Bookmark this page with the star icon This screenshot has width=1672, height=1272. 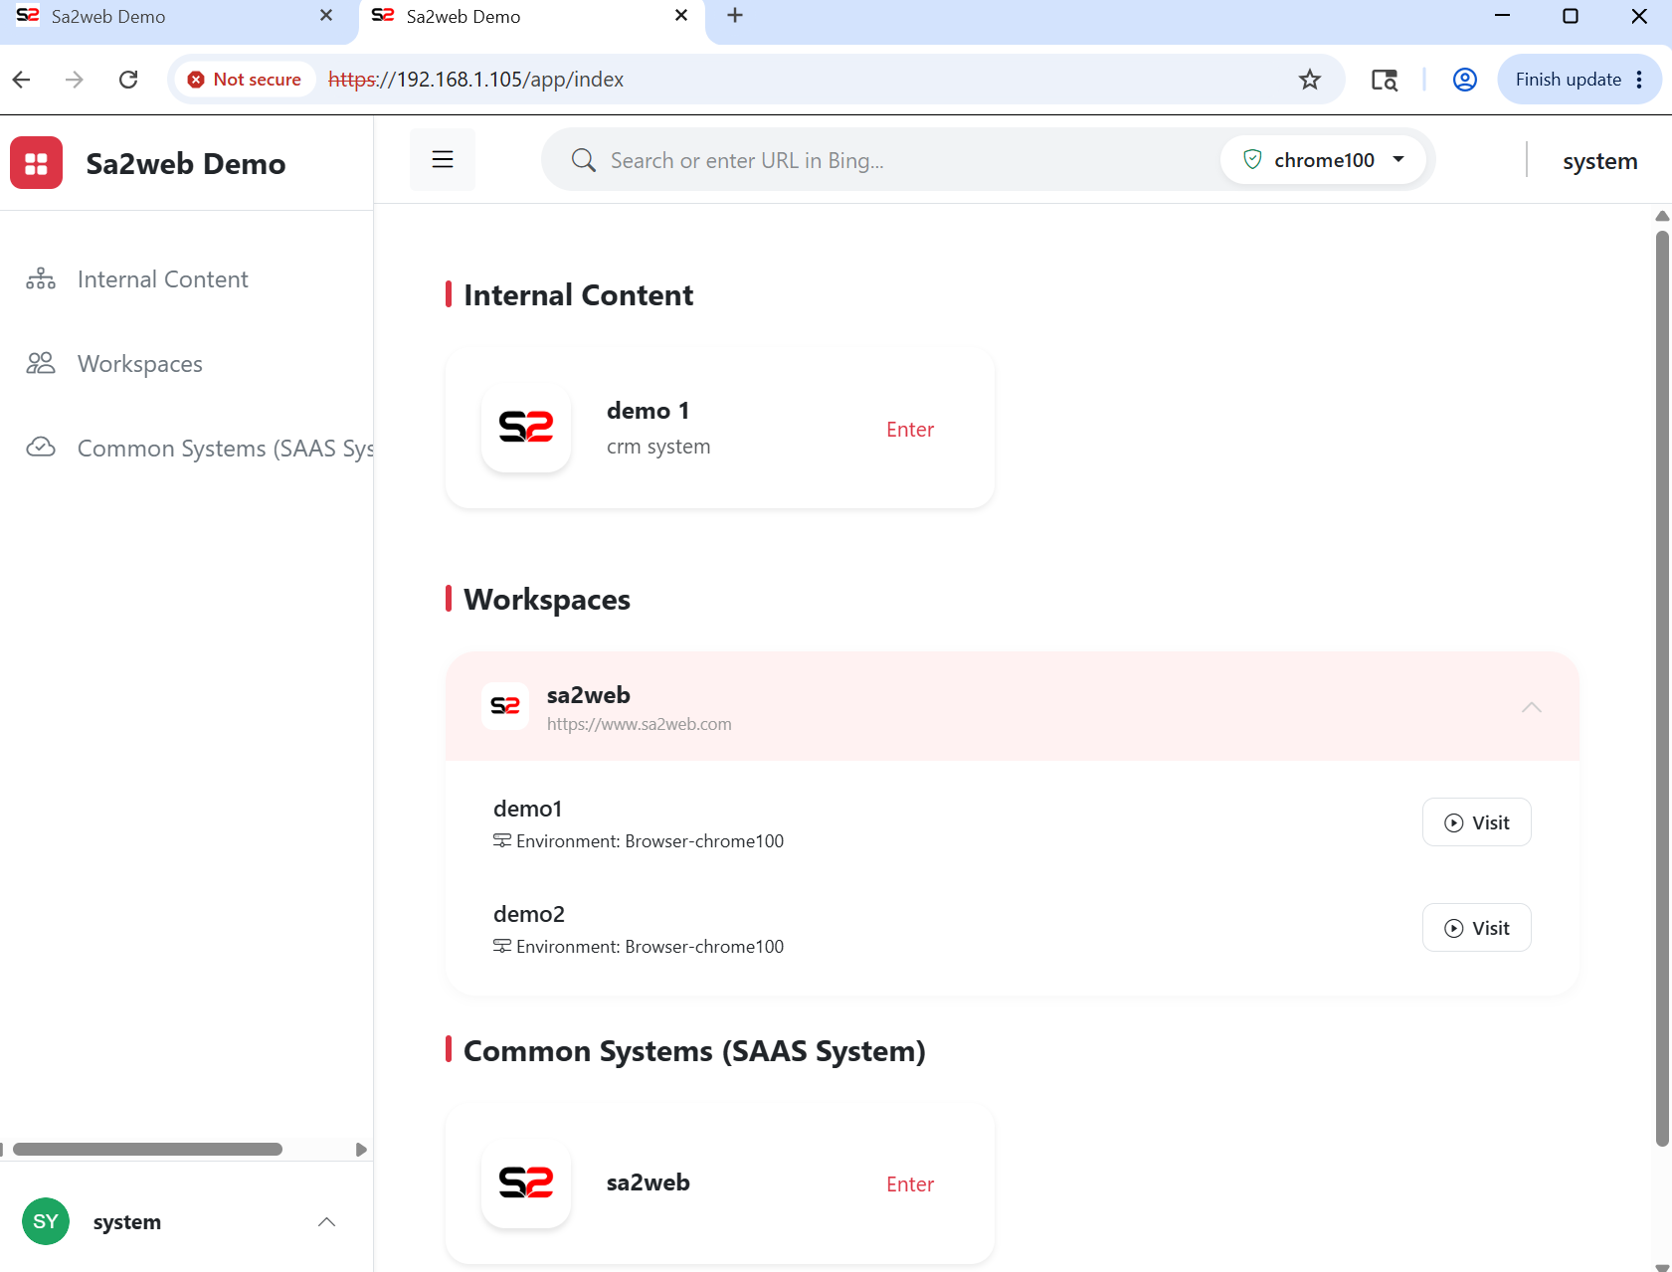click(1310, 80)
